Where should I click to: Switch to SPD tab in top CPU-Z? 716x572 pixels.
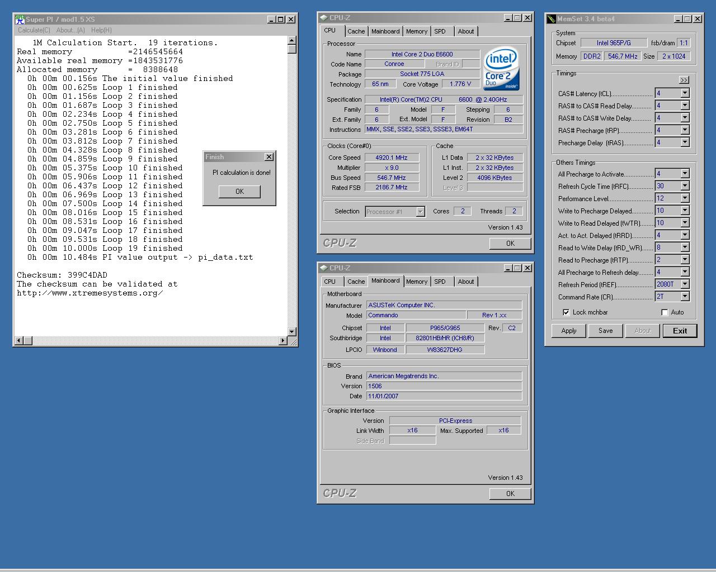click(x=440, y=31)
